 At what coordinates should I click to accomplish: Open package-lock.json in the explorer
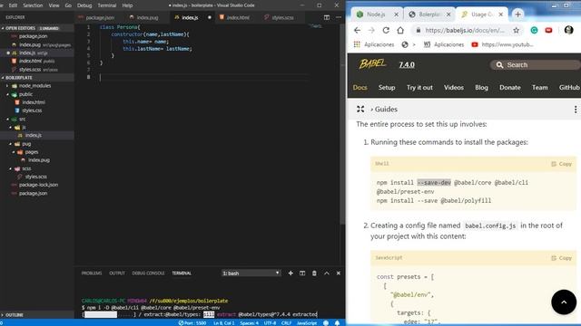[38, 185]
